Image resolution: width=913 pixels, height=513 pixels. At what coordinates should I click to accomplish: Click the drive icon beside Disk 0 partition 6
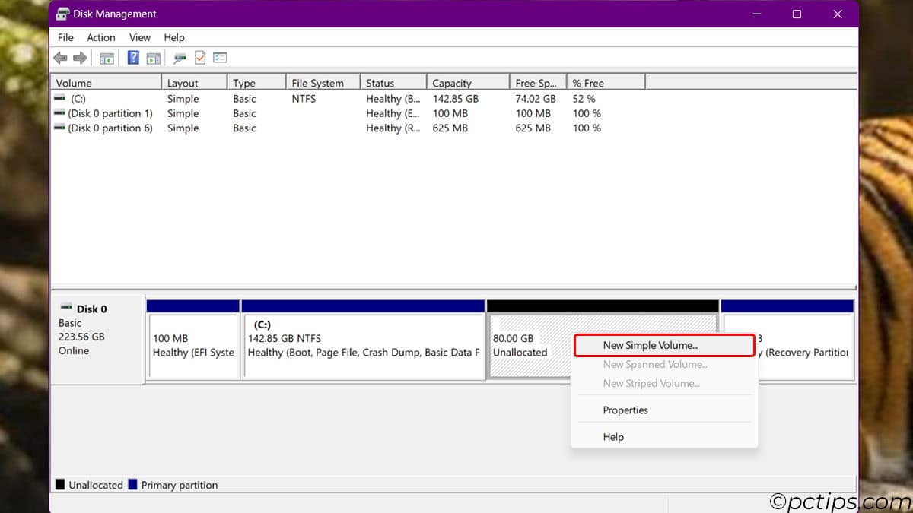click(60, 128)
